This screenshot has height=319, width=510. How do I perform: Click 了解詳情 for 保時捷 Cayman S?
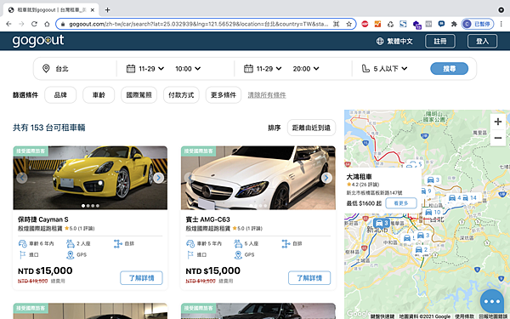click(141, 278)
